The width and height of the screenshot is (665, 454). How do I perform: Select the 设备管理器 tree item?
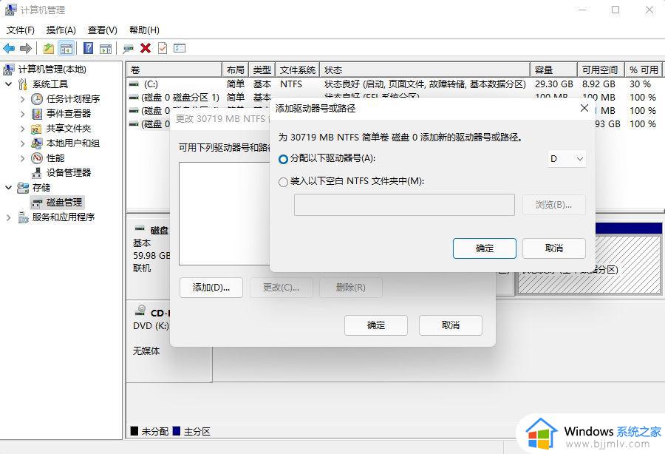[x=69, y=173]
